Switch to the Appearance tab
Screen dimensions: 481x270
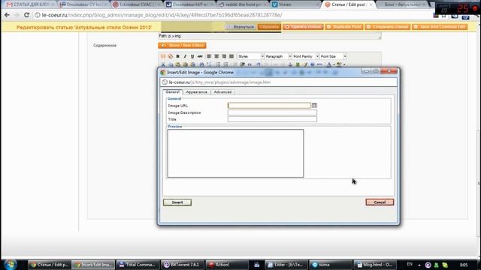click(196, 91)
